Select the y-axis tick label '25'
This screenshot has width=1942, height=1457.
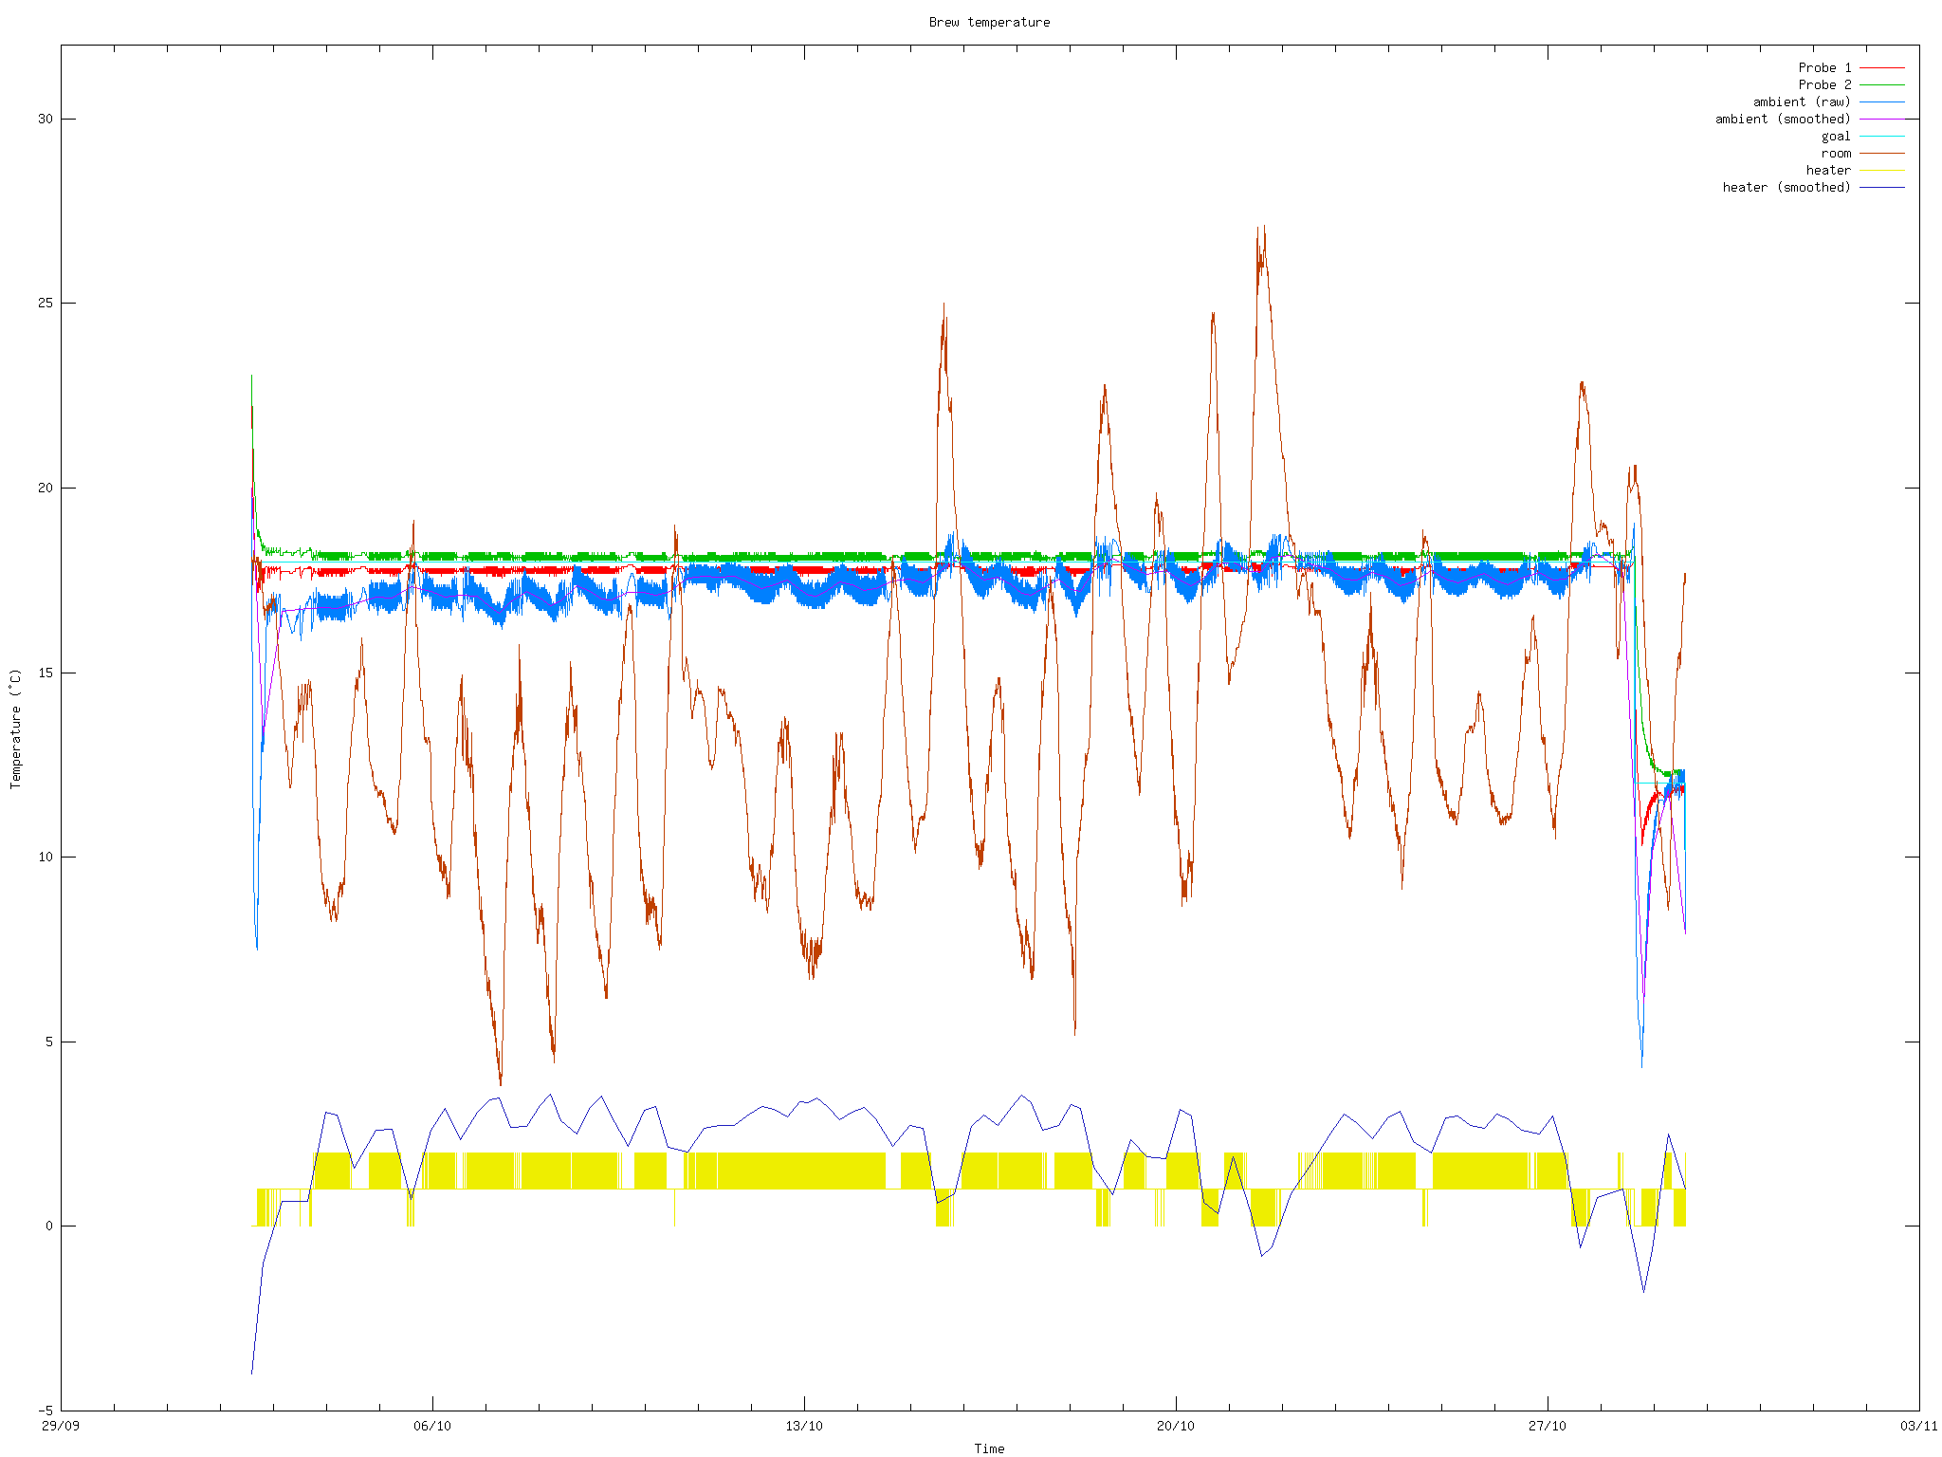coord(45,304)
